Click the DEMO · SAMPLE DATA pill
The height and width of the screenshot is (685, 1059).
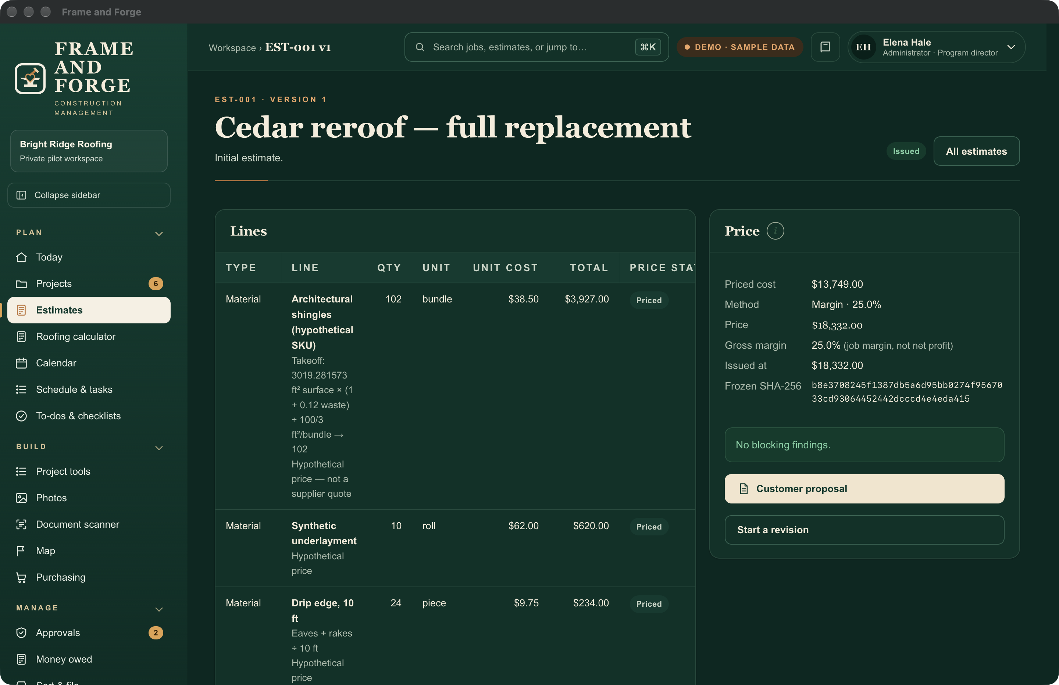click(x=740, y=47)
